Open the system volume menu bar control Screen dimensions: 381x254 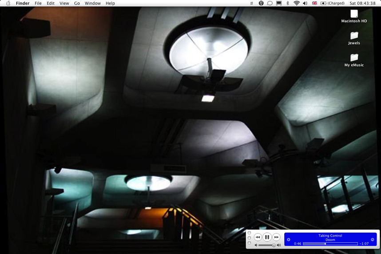[x=305, y=3]
